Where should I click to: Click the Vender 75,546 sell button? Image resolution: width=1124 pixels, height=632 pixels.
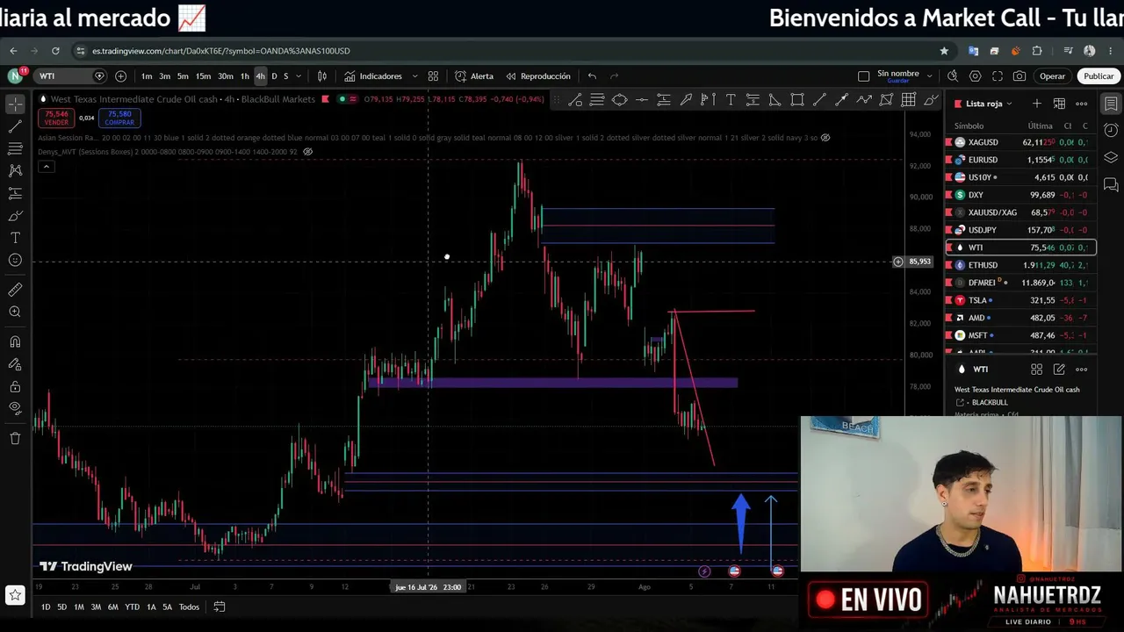(56, 118)
